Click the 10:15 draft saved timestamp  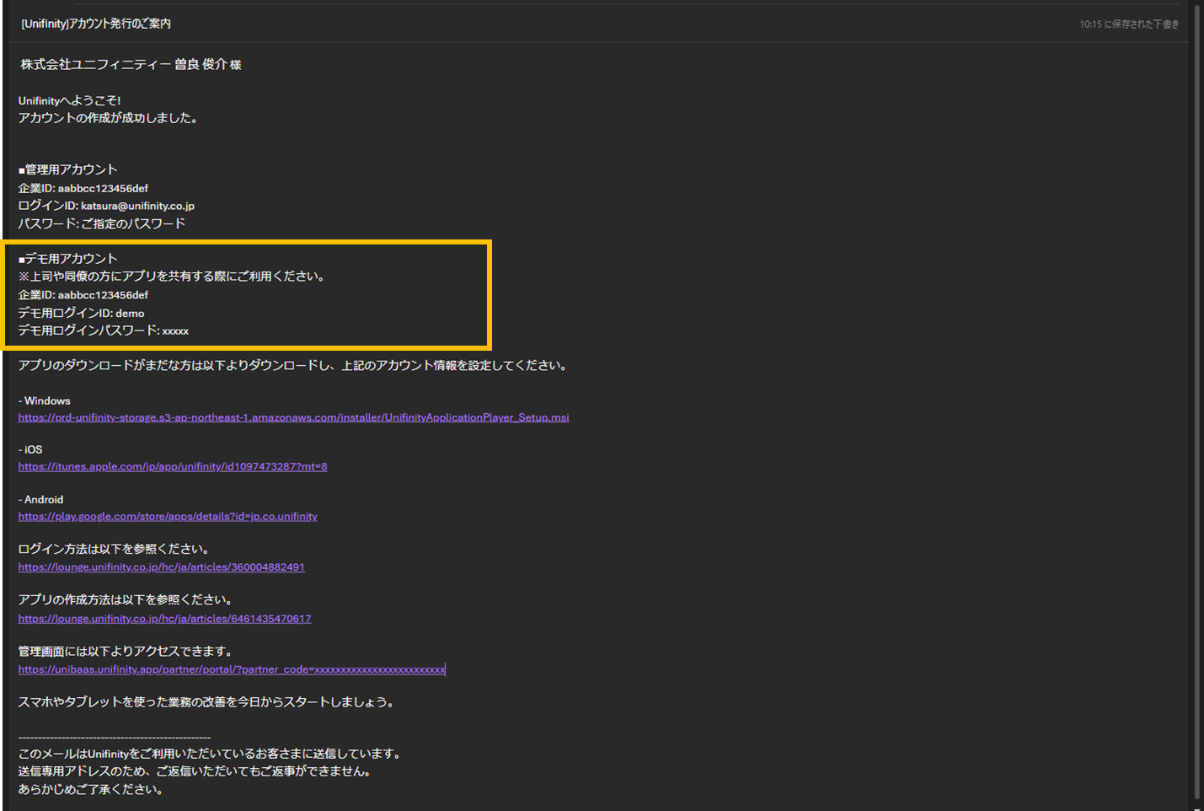[1128, 24]
